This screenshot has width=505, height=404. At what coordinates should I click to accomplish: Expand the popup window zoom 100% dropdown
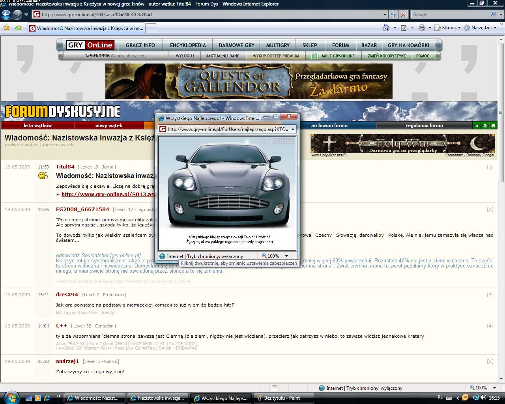tap(286, 256)
